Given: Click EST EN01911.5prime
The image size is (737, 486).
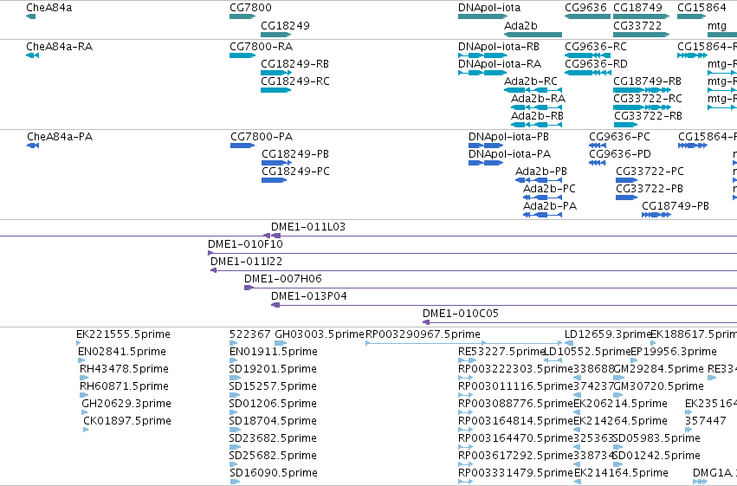Looking at the screenshot, I should pos(273,352).
